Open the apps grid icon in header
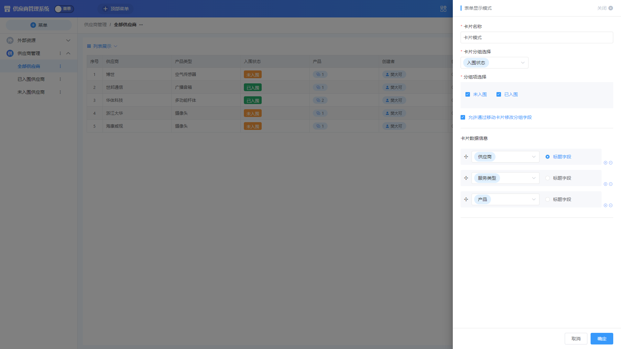Viewport: 621px width, 349px height. pyautogui.click(x=443, y=9)
